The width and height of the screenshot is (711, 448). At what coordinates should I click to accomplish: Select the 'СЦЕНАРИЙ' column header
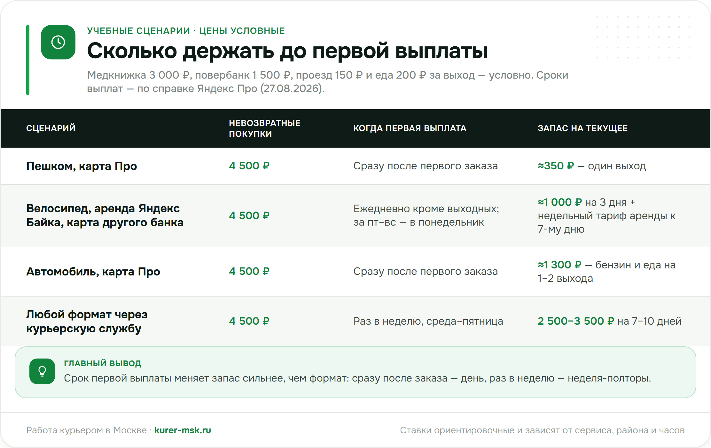coord(51,128)
